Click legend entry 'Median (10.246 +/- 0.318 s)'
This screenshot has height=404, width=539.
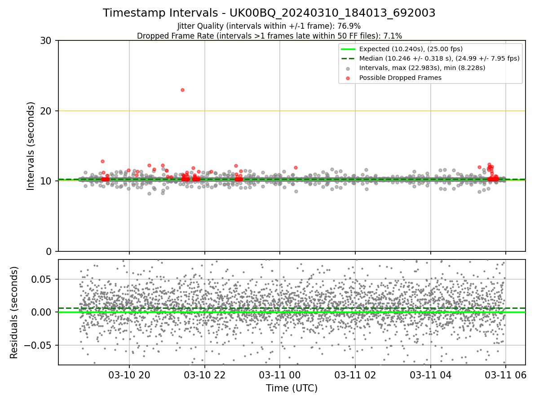tap(439, 58)
